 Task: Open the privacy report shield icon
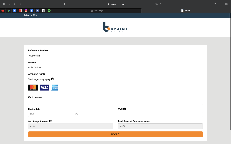click(x=65, y=4)
